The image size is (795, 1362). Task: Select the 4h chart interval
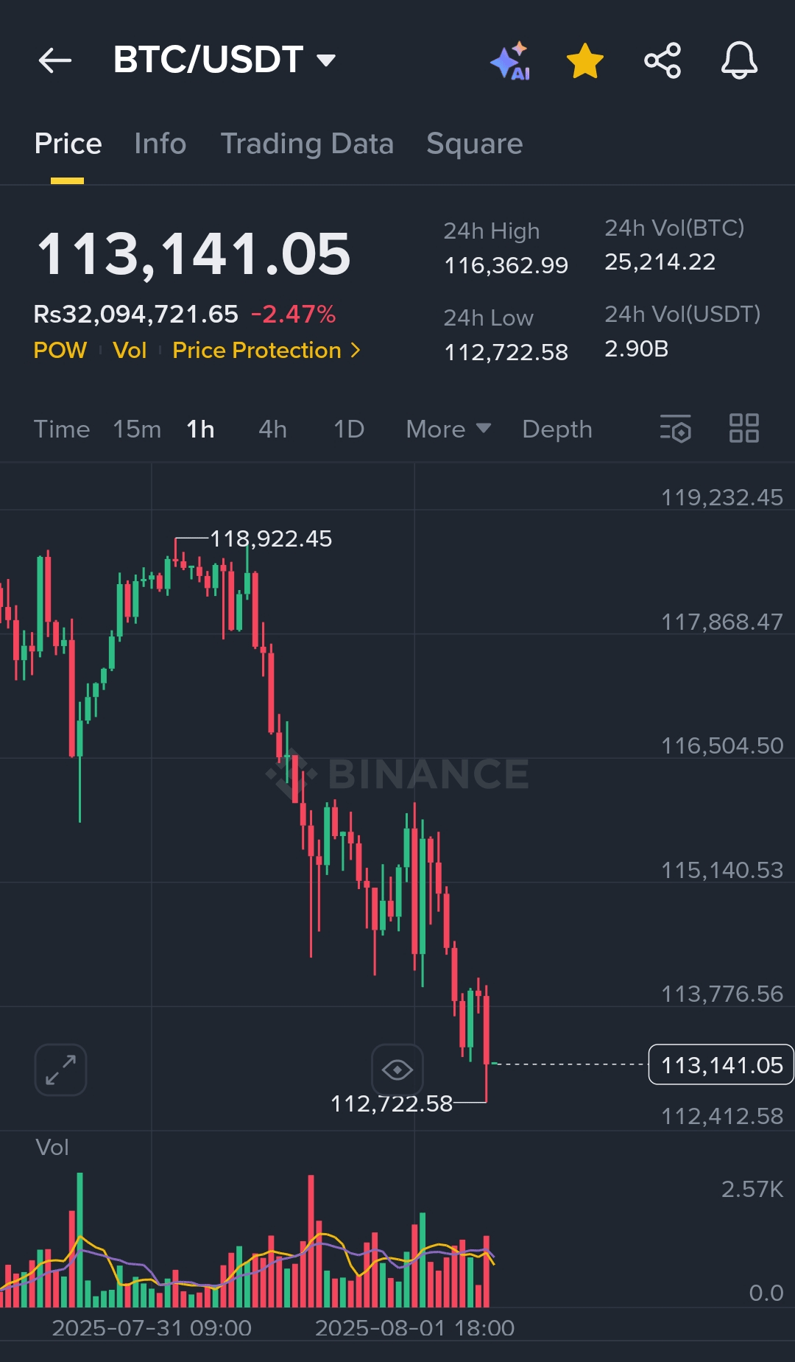click(272, 429)
